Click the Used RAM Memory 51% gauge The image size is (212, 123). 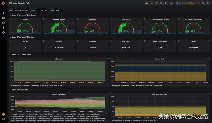pos(59,28)
